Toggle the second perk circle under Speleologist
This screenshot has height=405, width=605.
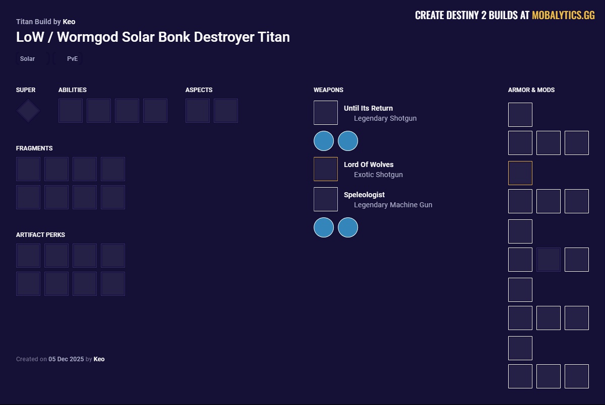(x=348, y=227)
